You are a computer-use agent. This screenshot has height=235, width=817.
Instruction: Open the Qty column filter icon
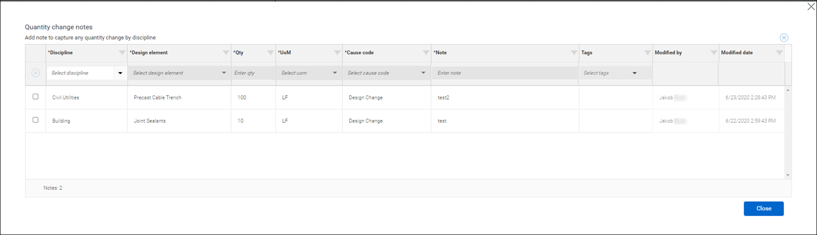click(270, 52)
